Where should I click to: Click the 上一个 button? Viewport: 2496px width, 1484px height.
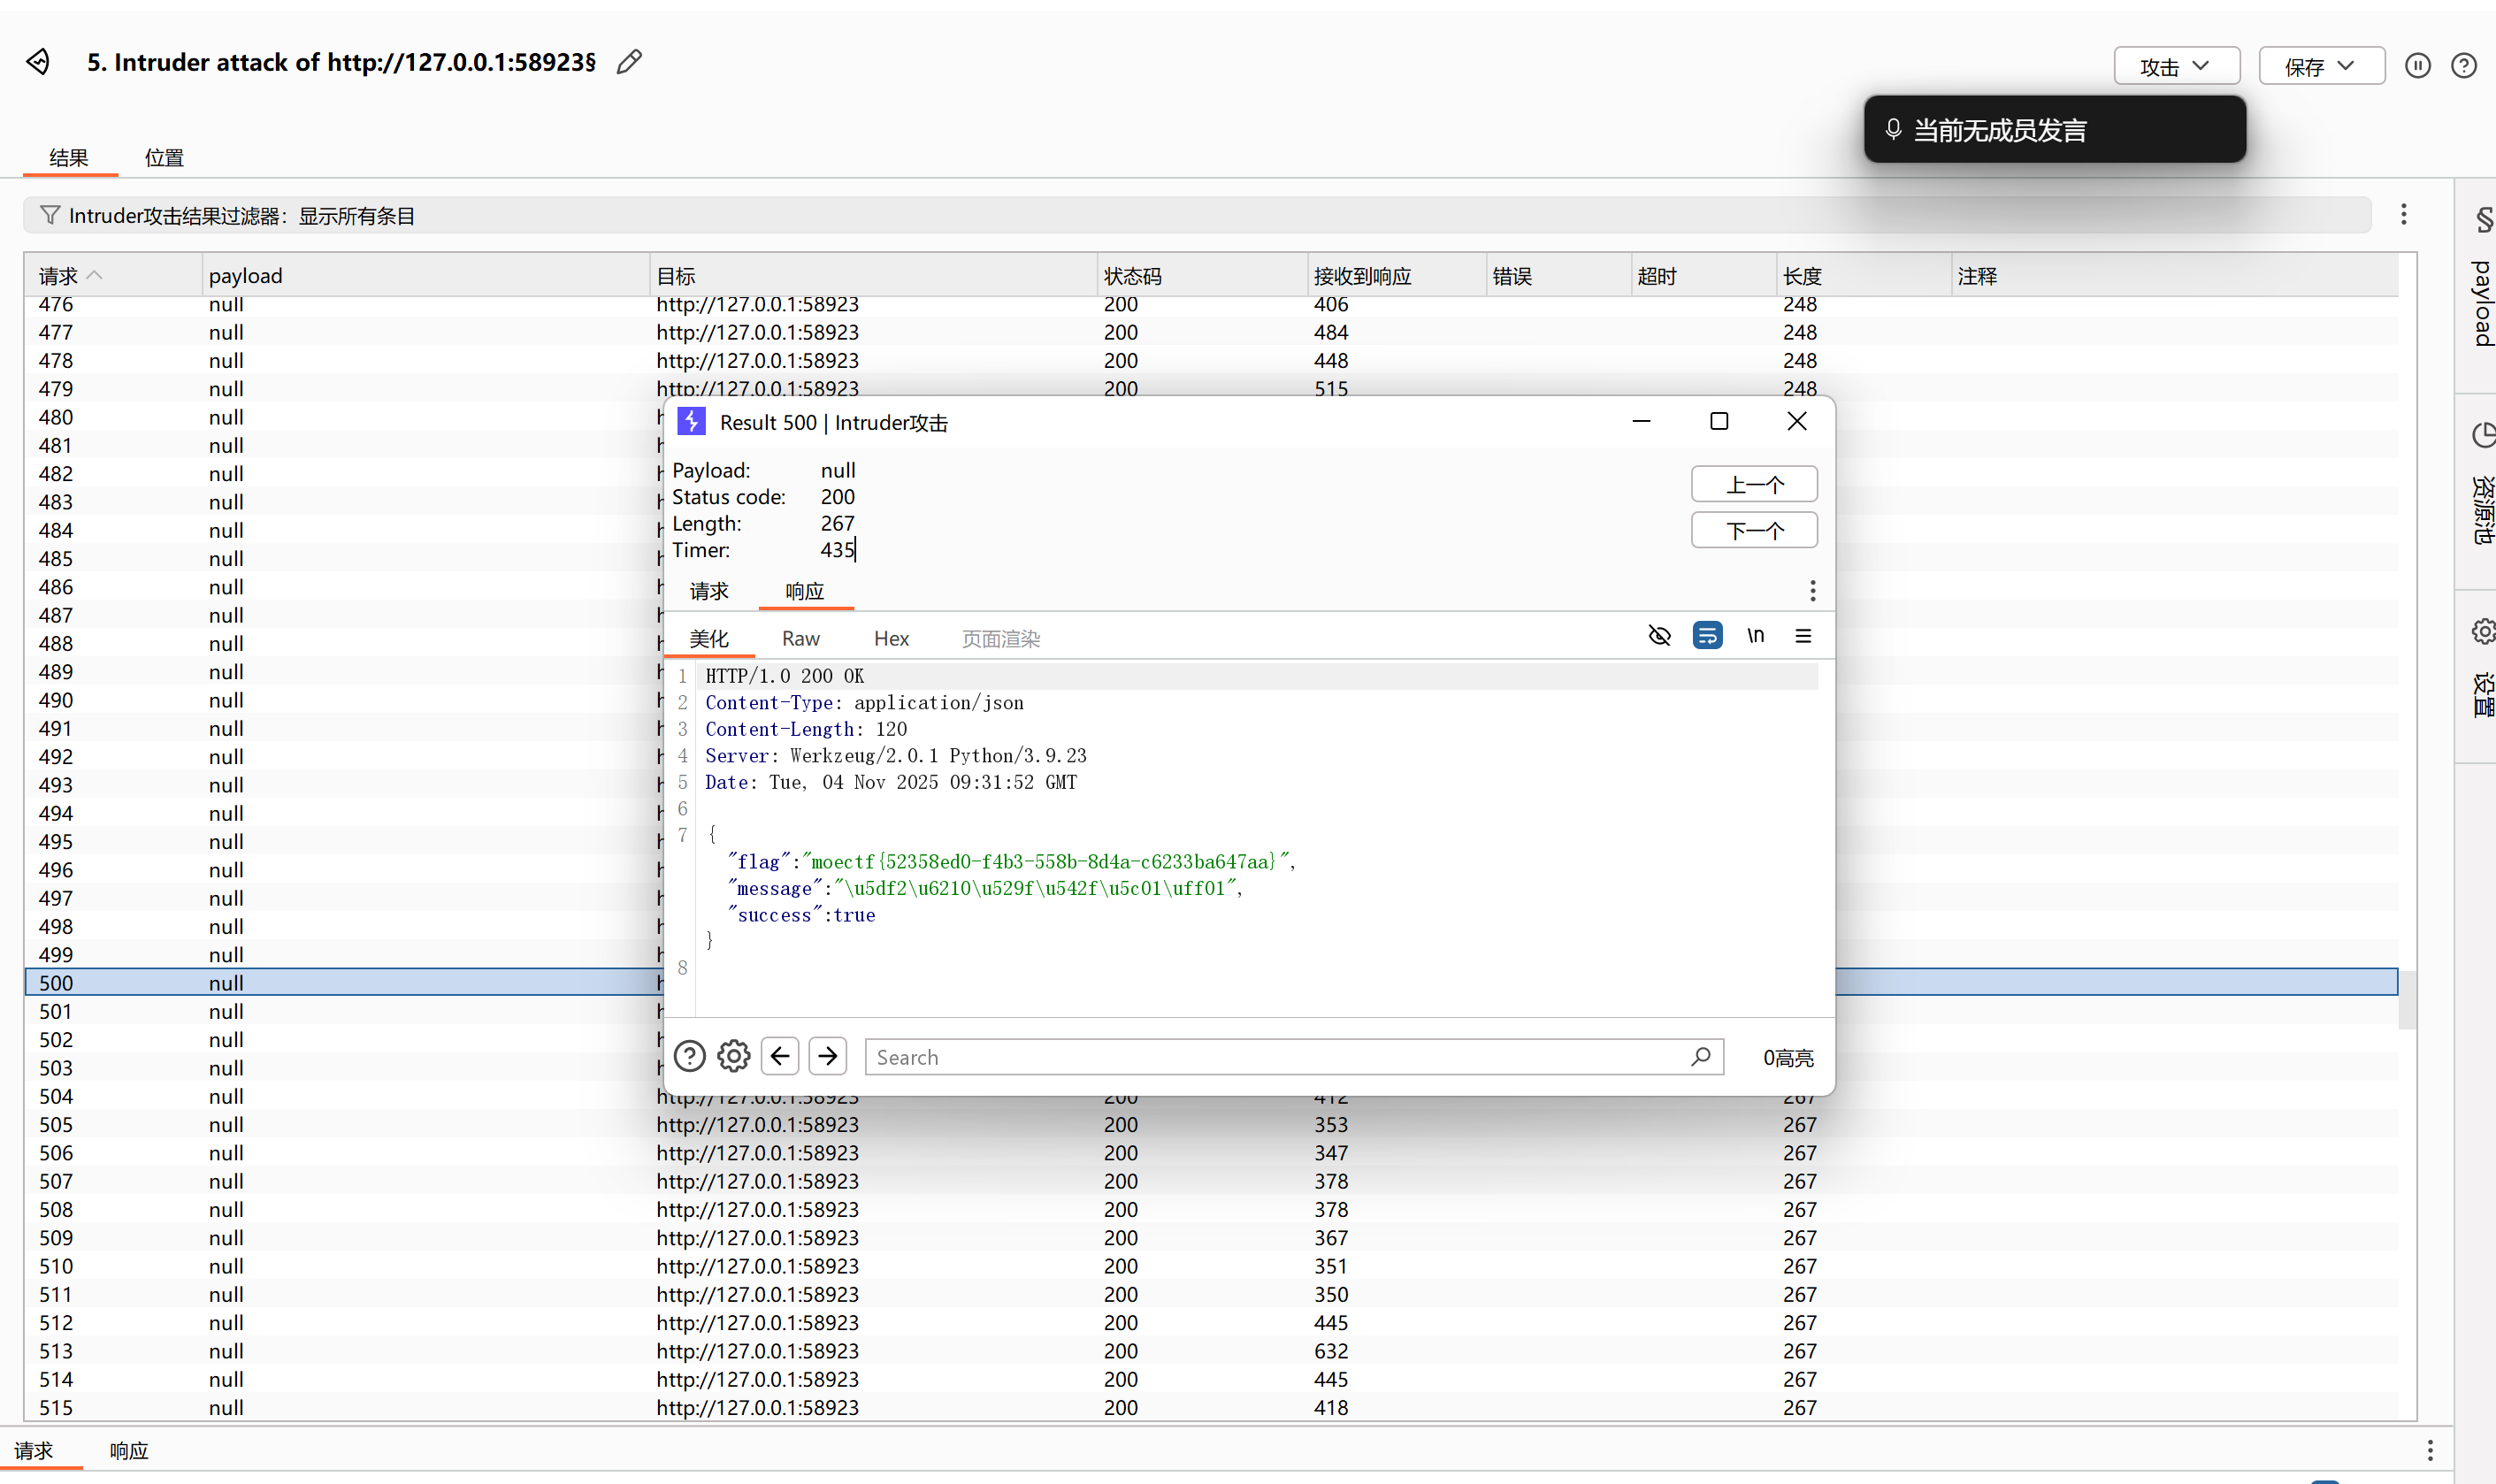click(1754, 485)
